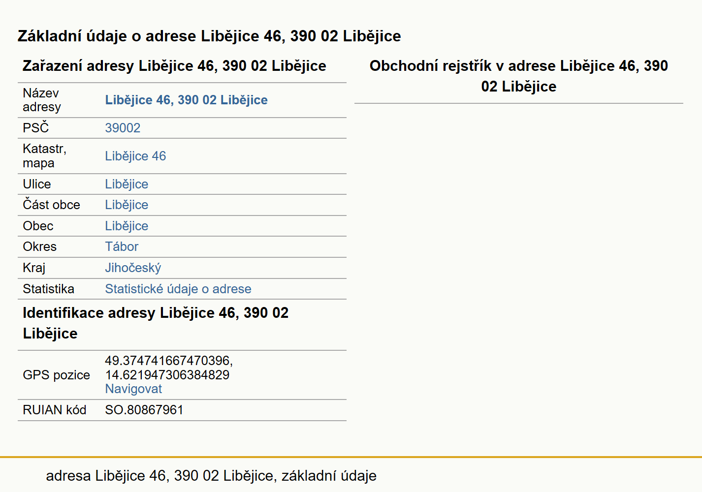Image resolution: width=702 pixels, height=492 pixels.
Task: Click the PSČ link 39002
Action: point(123,128)
